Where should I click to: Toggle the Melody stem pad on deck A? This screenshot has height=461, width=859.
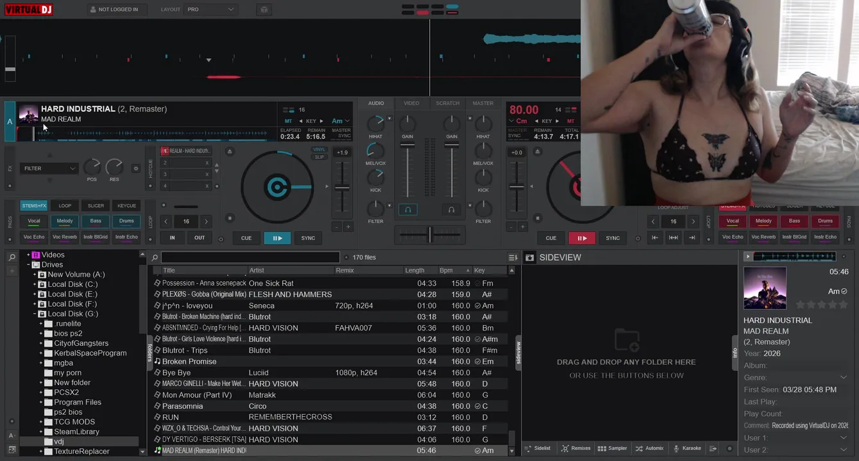tap(65, 221)
